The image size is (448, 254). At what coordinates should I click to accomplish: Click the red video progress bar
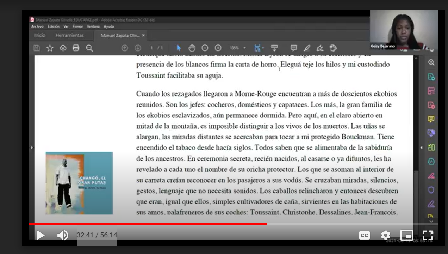[148, 224]
